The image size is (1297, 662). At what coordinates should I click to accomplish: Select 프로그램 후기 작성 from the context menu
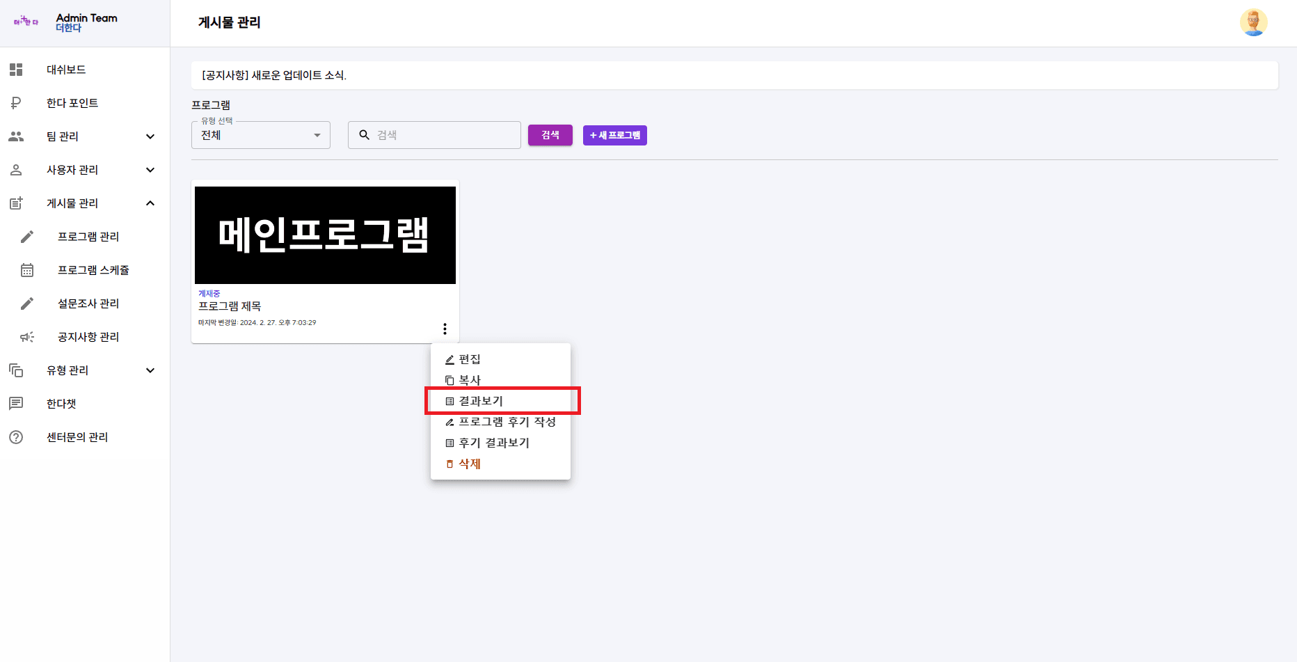500,422
